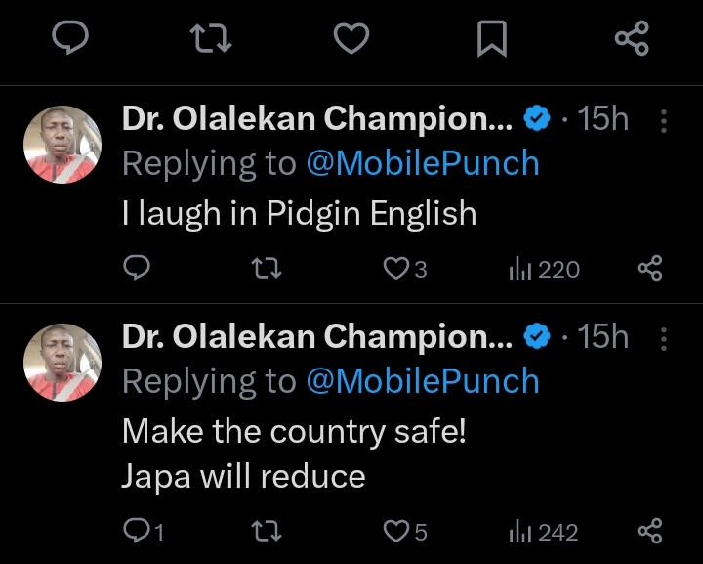
Task: Reply to the 'I laugh in Pidgin English' tweet
Action: tap(139, 268)
